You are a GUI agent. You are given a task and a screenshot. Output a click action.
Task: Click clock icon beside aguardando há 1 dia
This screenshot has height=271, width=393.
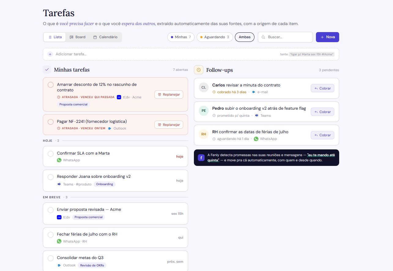(214, 139)
